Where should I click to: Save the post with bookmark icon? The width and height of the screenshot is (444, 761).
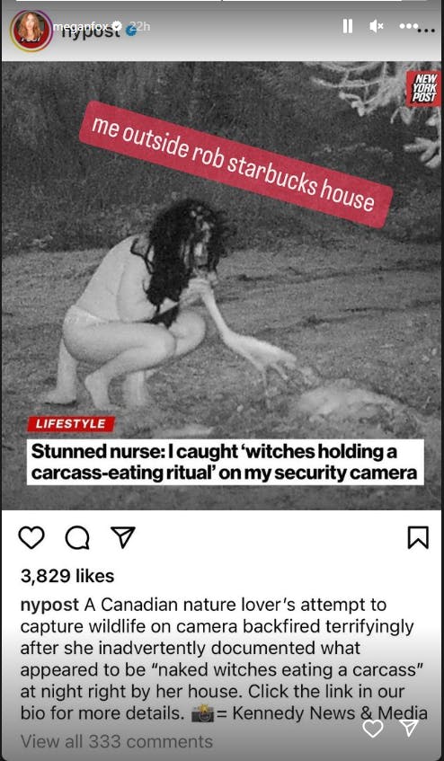coord(418,537)
